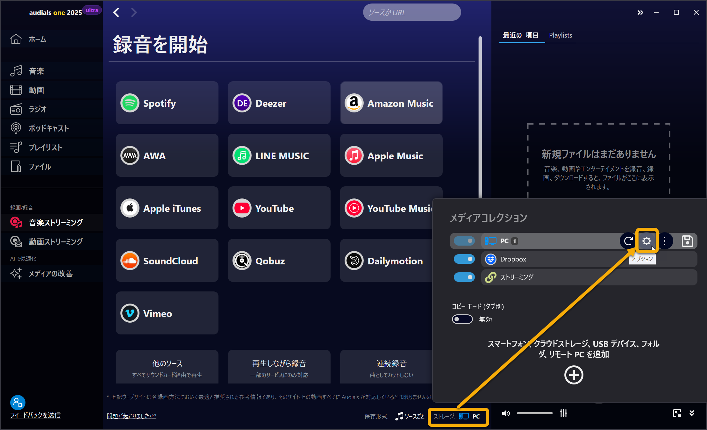The width and height of the screenshot is (707, 430).
Task: Open the プレイリスト playlist section
Action: coord(52,147)
